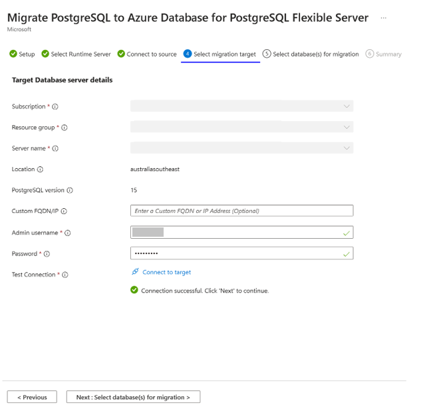Go to the Connect to source step
421x407 pixels.
point(147,55)
